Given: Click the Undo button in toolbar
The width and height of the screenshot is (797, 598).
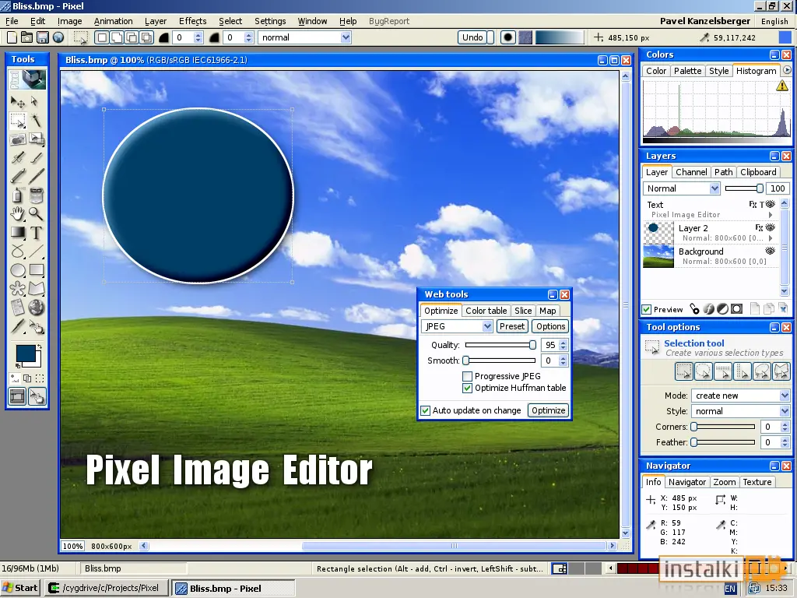Looking at the screenshot, I should [x=472, y=37].
